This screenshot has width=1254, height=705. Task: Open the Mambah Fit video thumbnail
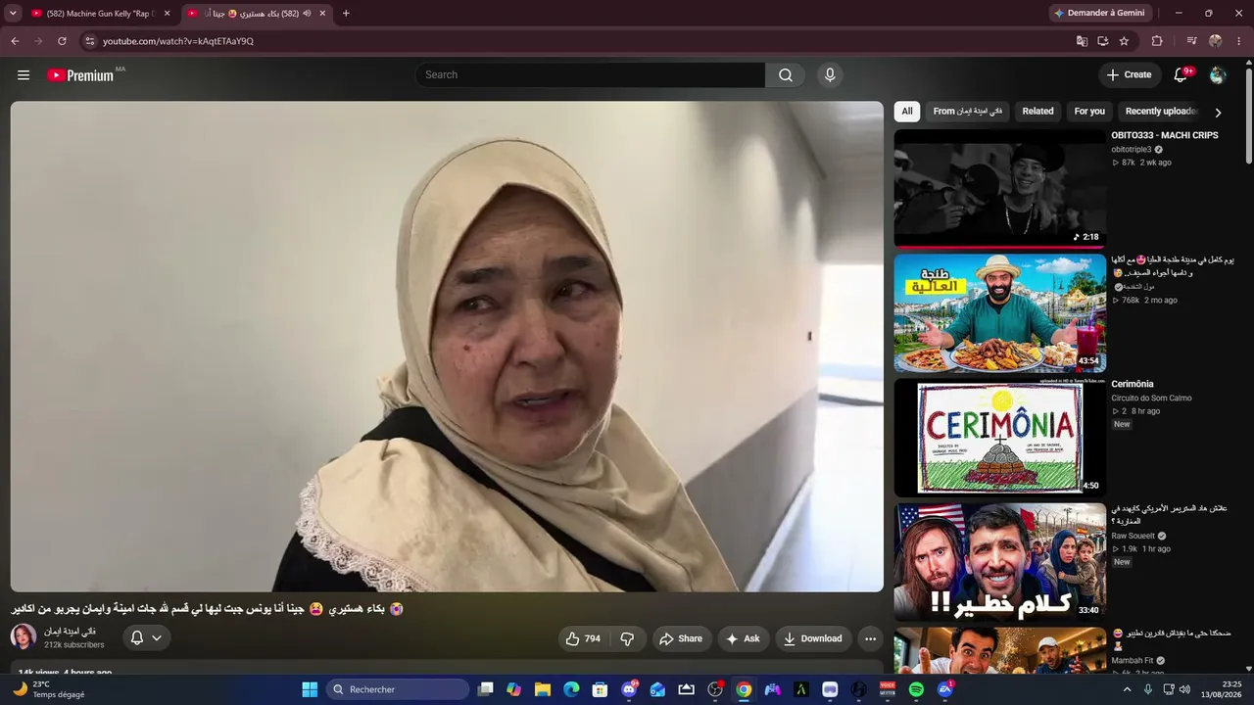999,651
